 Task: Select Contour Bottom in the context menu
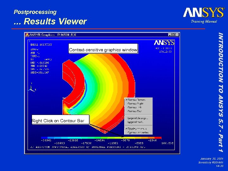(x=138, y=100)
